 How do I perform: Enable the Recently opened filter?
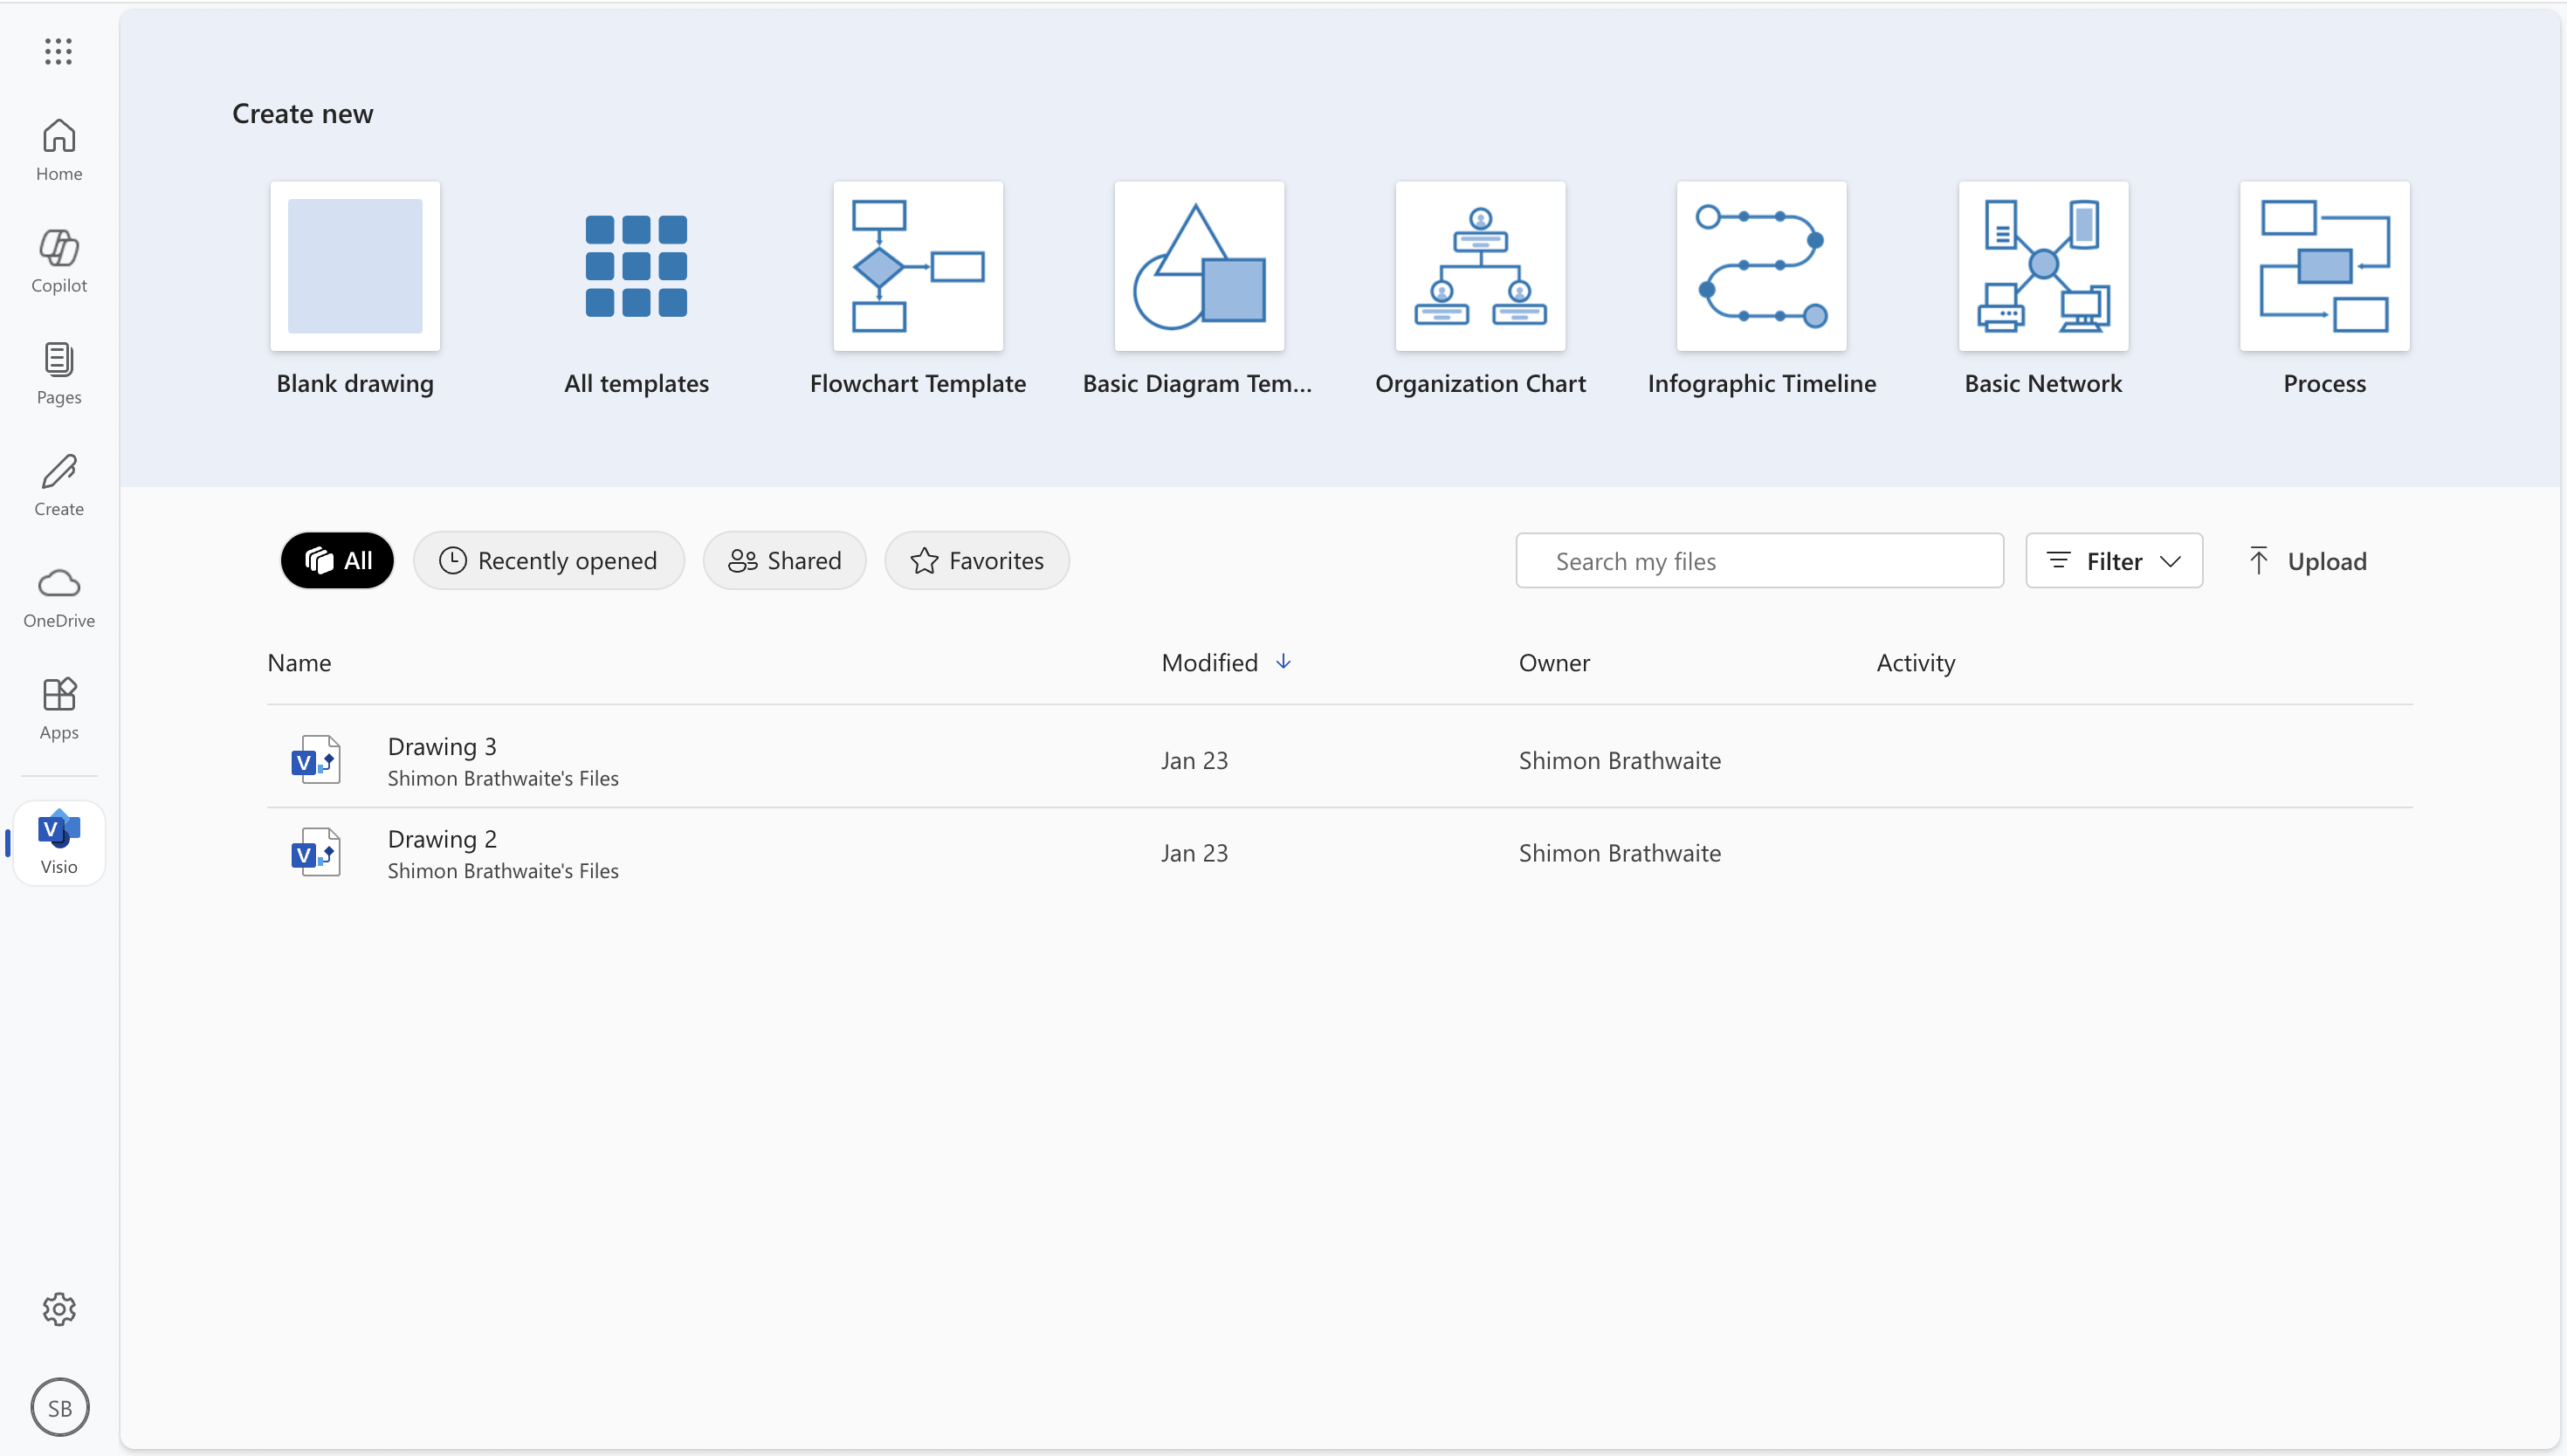pos(549,560)
